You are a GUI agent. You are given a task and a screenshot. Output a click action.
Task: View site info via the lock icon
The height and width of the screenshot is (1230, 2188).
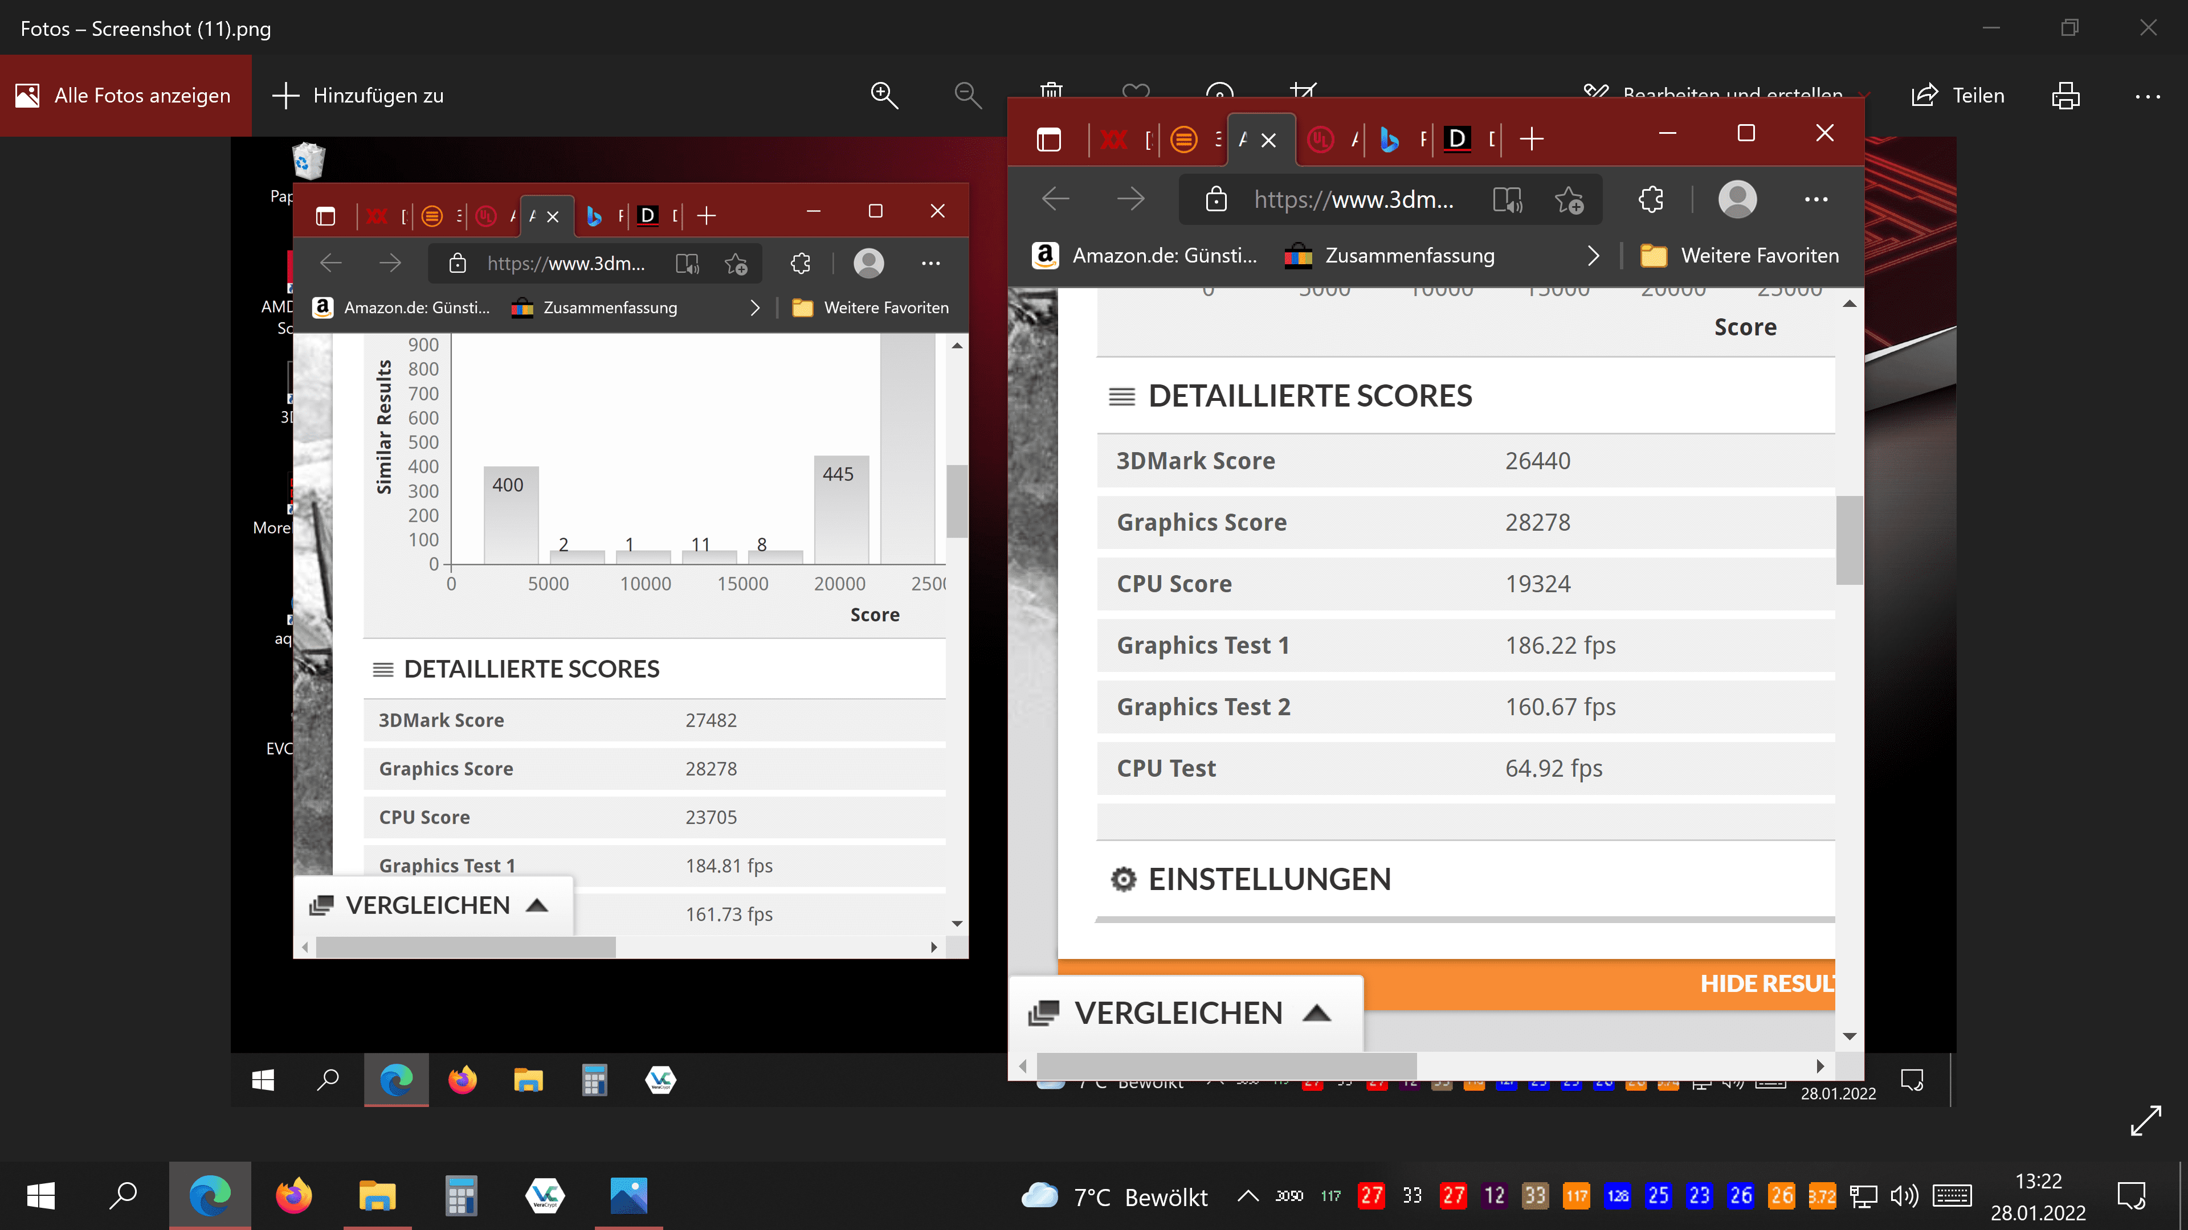(1217, 199)
